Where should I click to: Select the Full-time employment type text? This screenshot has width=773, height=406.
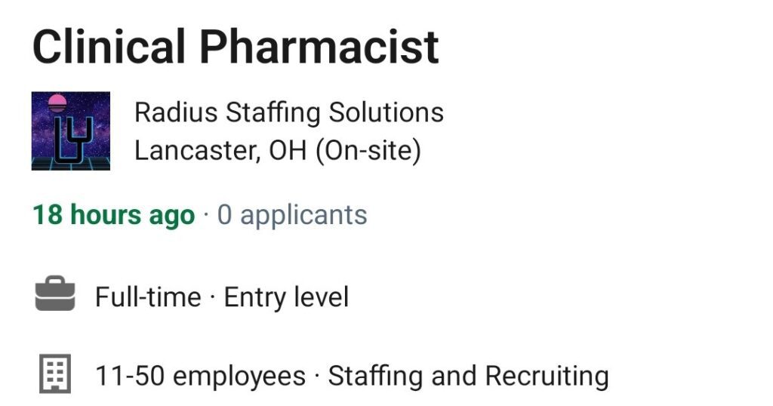(148, 297)
